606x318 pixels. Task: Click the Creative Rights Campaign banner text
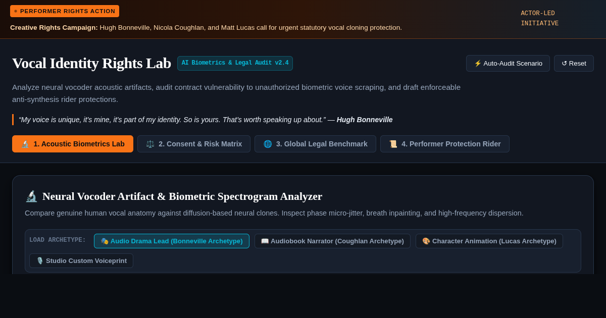[x=206, y=28]
